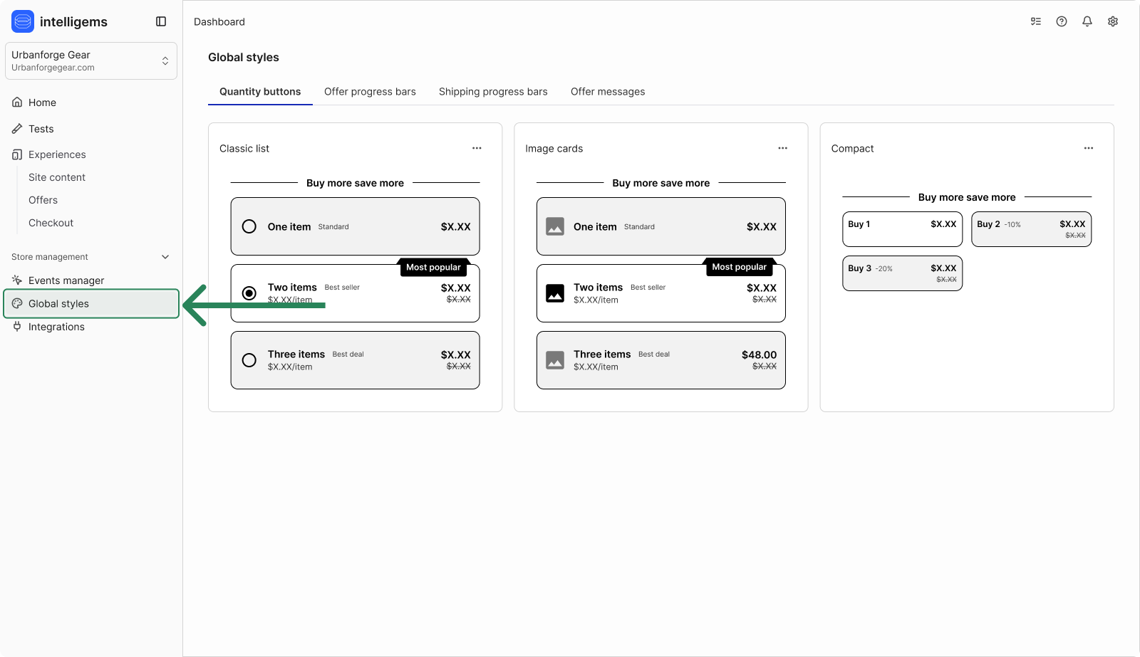Viewport: 1140px width, 657px height.
Task: Open the settings gear icon
Action: pyautogui.click(x=1112, y=21)
